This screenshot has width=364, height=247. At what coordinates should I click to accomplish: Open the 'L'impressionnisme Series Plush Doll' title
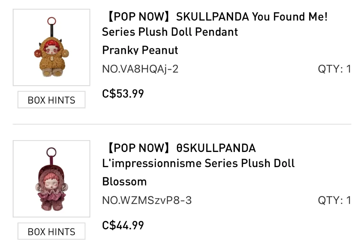[198, 163]
